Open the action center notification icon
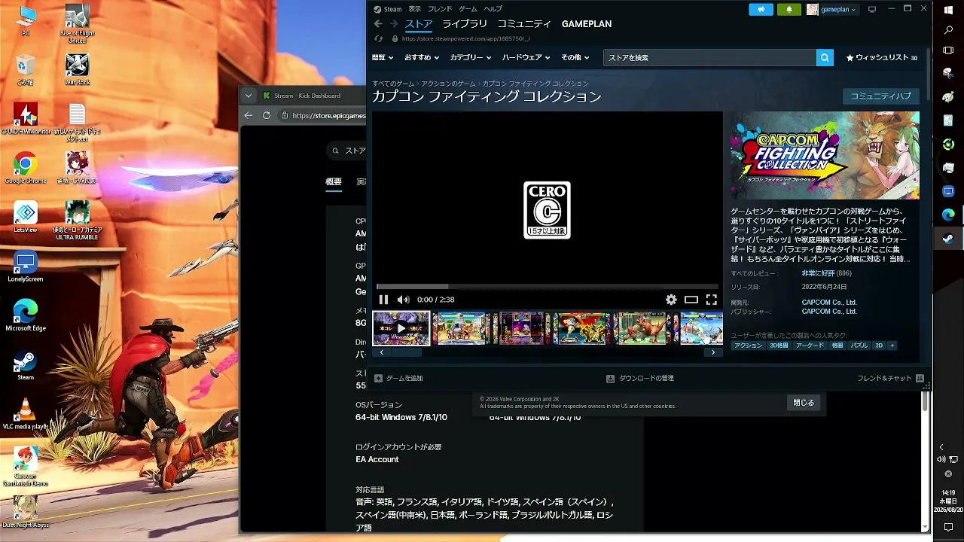964x542 pixels. (x=948, y=528)
